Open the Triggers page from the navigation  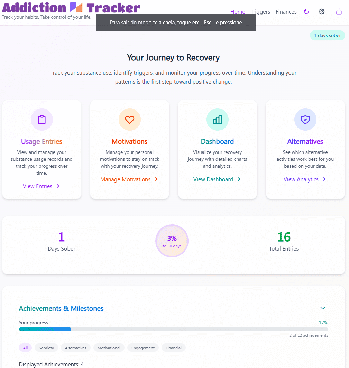(x=260, y=11)
